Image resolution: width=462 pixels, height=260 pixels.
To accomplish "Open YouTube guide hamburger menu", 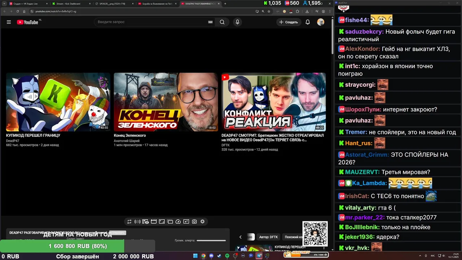I will [x=9, y=22].
